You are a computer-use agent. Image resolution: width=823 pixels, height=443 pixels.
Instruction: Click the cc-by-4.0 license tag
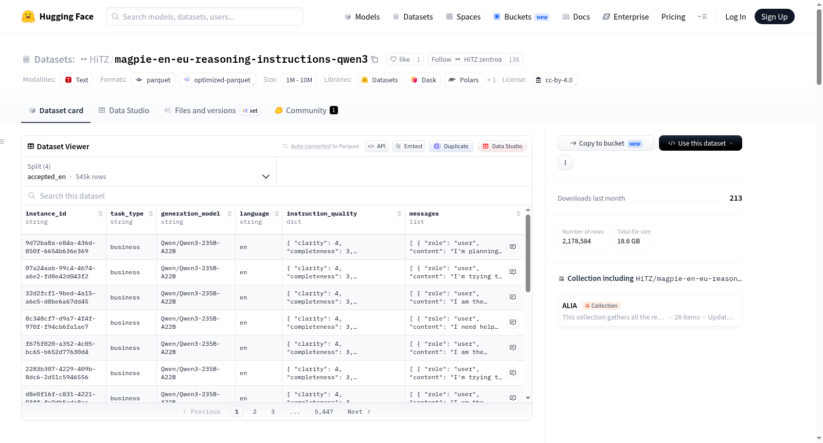coord(554,80)
